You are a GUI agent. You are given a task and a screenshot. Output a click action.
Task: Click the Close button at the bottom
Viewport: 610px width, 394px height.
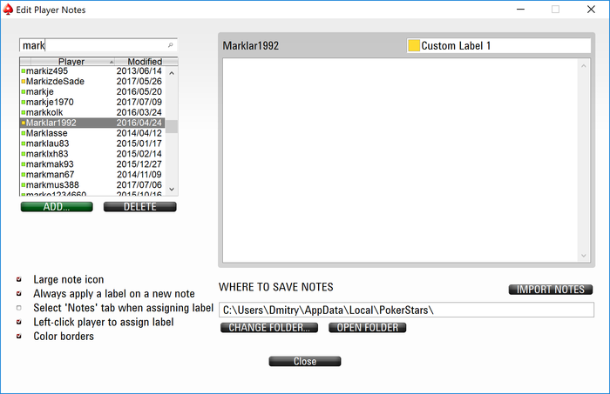click(305, 362)
